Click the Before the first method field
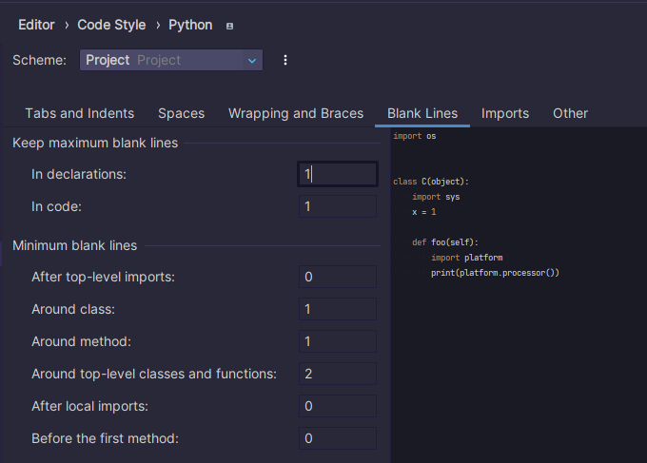Screen dimensions: 647x463 (338, 438)
